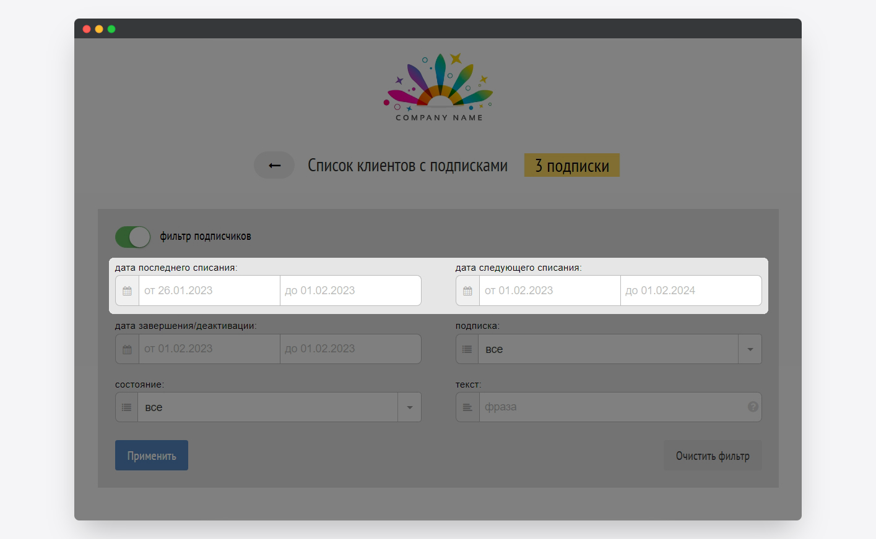The image size is (876, 539).
Task: Click the Company Name logo
Action: pos(438,88)
